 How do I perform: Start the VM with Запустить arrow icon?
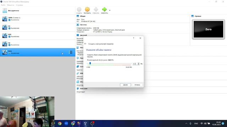(x=104, y=10)
